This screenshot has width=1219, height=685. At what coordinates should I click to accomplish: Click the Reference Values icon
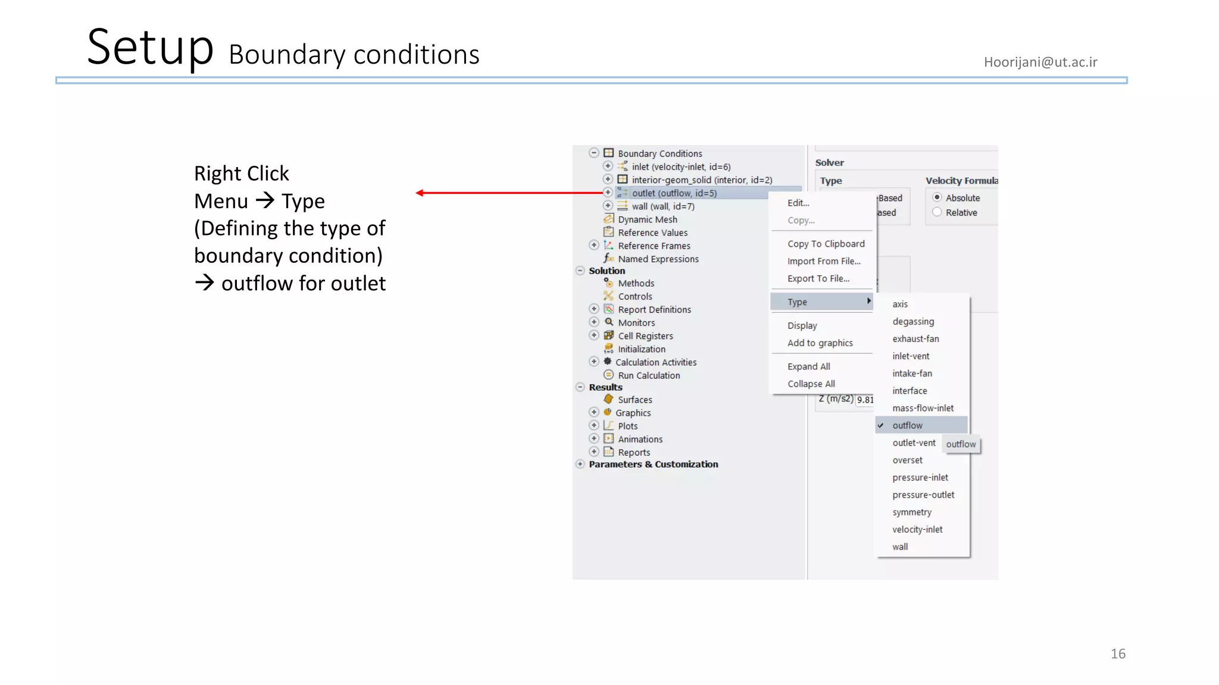[x=608, y=232]
